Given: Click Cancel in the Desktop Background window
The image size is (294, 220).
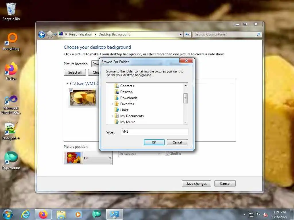Looking at the screenshot, I should [225, 184].
